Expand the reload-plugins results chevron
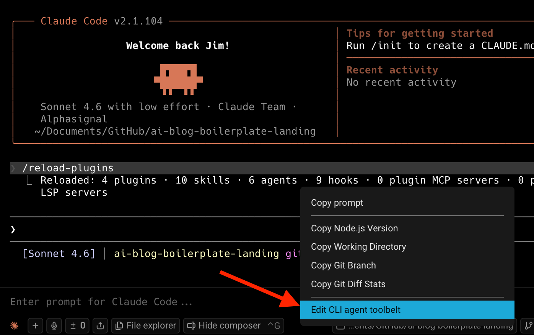Image resolution: width=534 pixels, height=335 pixels. tap(13, 168)
